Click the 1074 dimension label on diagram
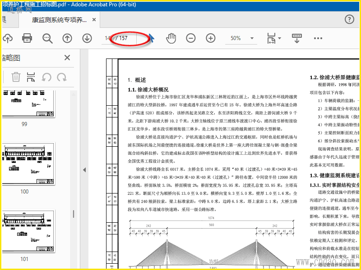Viewport: 361px width, 270px height. pyautogui.click(x=211, y=218)
